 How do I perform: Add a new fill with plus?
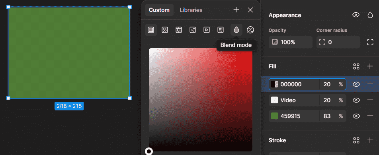(370, 66)
